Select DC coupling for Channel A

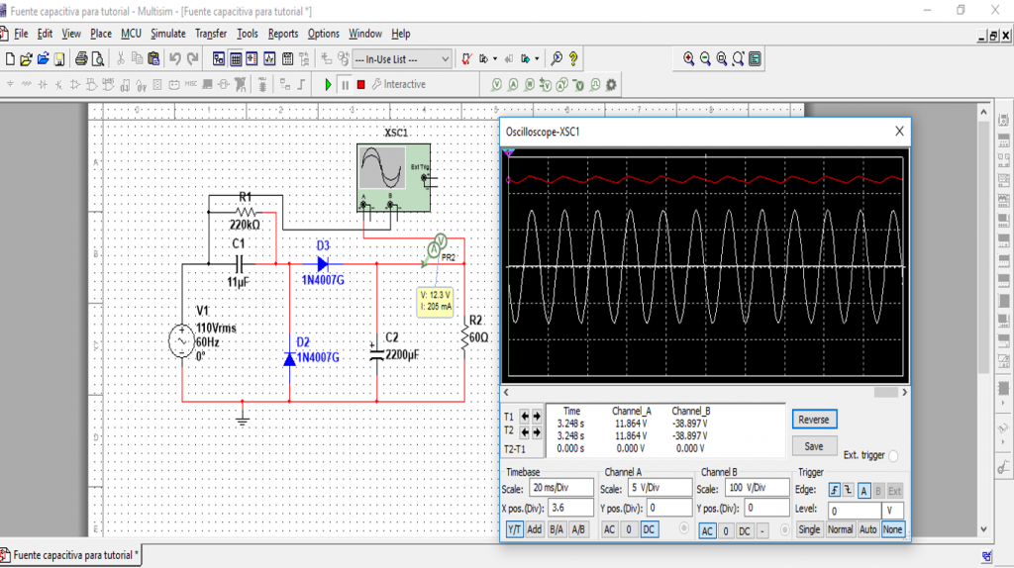tap(649, 529)
